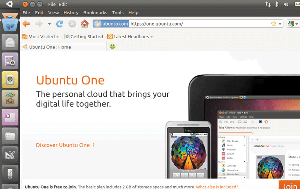300x189 pixels.
Task: Click the Ubuntu logo launcher button
Action: coord(9,4)
